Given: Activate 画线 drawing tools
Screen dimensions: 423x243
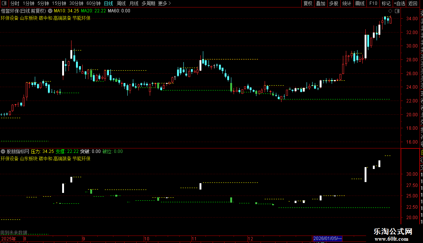Looking at the screenshot, I should click(x=360, y=3).
